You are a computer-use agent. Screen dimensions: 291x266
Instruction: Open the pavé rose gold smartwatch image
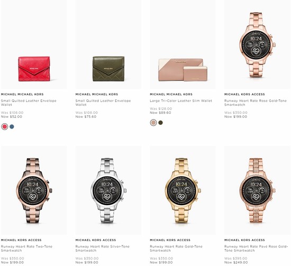click(x=257, y=190)
